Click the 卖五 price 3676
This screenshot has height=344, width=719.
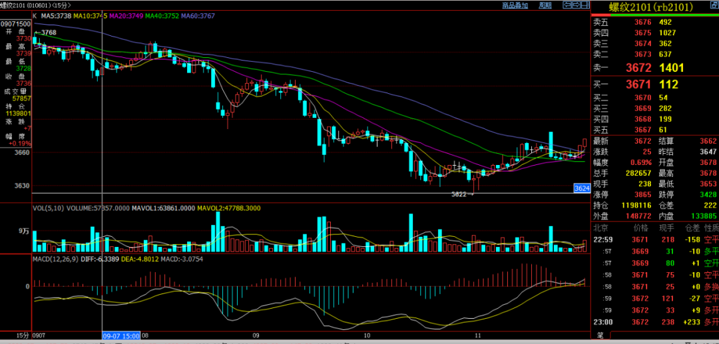click(643, 22)
